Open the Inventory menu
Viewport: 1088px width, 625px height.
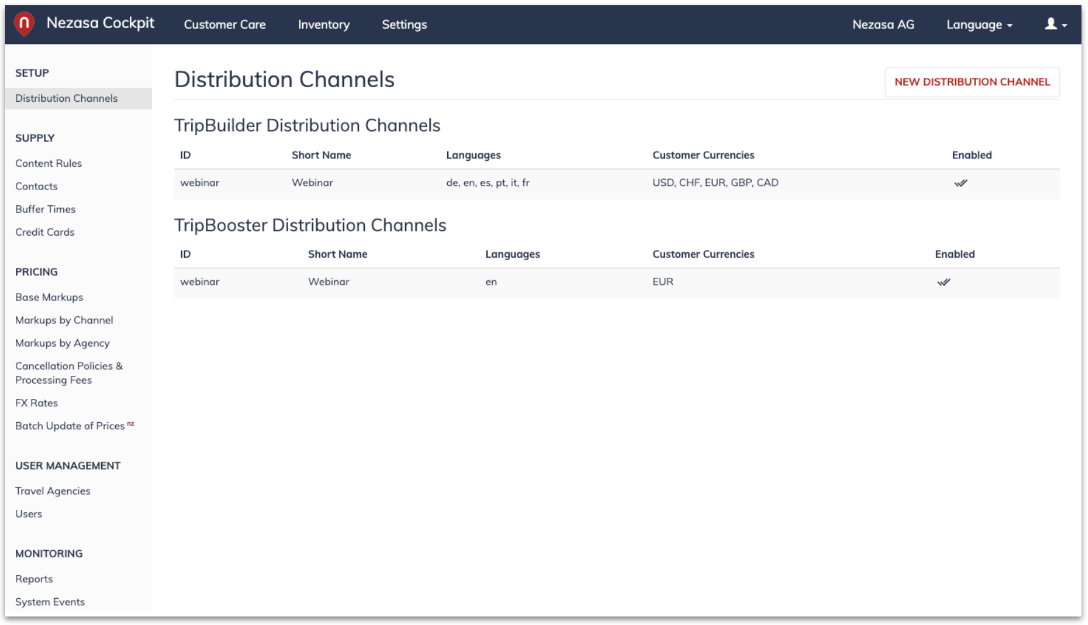tap(323, 24)
